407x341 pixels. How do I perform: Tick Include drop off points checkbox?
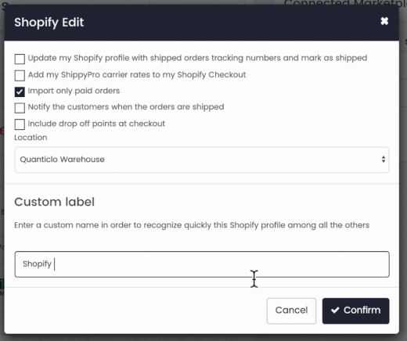(20, 124)
